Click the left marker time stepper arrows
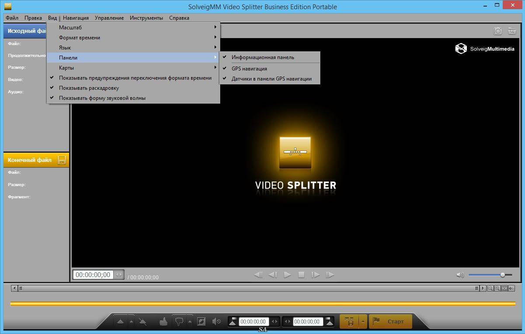 [275, 322]
